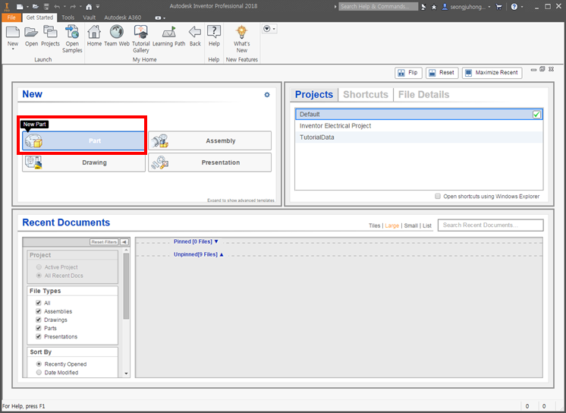This screenshot has height=413, width=566.
Task: Uncheck the Parts file type checkbox
Action: pyautogui.click(x=38, y=328)
